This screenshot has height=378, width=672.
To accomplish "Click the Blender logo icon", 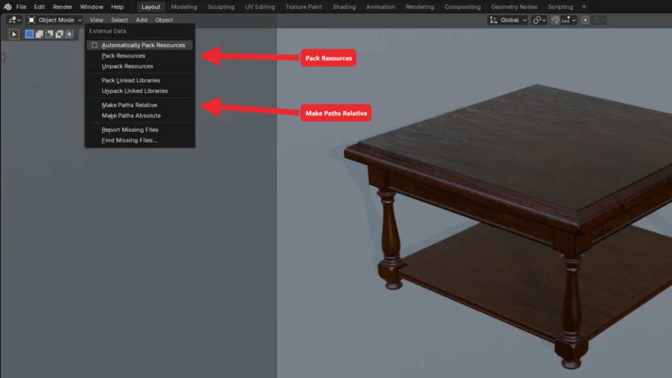I will (x=7, y=7).
